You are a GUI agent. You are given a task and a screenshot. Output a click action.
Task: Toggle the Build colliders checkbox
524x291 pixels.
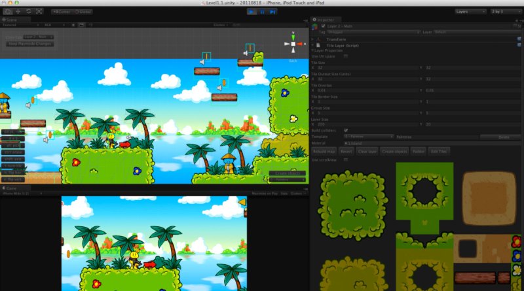click(346, 130)
